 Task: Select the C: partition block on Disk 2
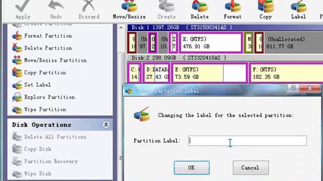134,73
